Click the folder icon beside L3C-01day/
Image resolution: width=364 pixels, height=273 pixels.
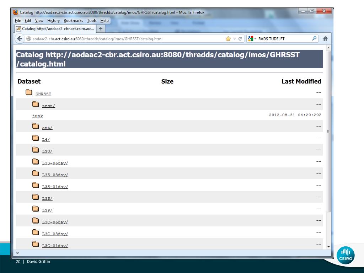(36, 244)
